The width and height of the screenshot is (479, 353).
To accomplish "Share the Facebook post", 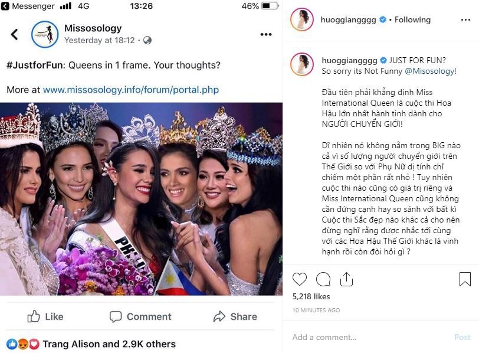I will pyautogui.click(x=235, y=316).
